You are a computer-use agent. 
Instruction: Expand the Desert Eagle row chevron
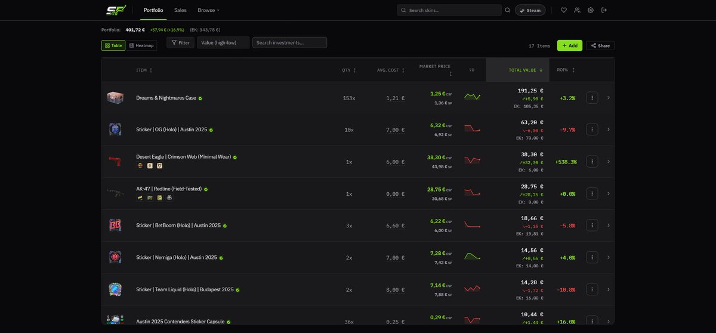[608, 161]
